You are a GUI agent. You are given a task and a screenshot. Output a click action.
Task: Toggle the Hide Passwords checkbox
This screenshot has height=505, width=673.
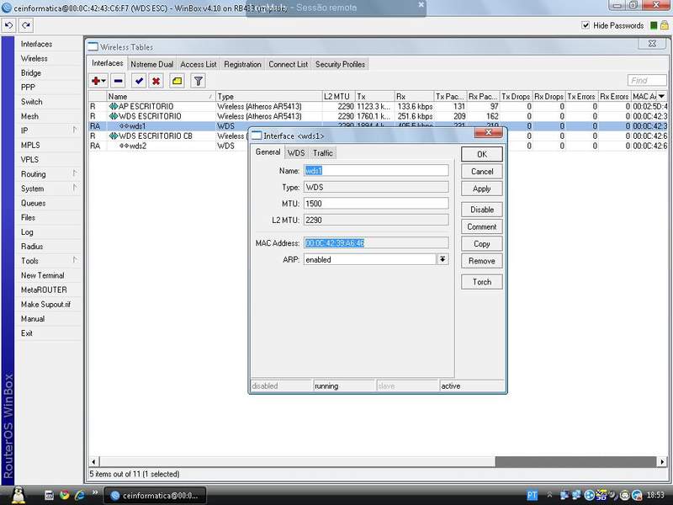click(586, 26)
